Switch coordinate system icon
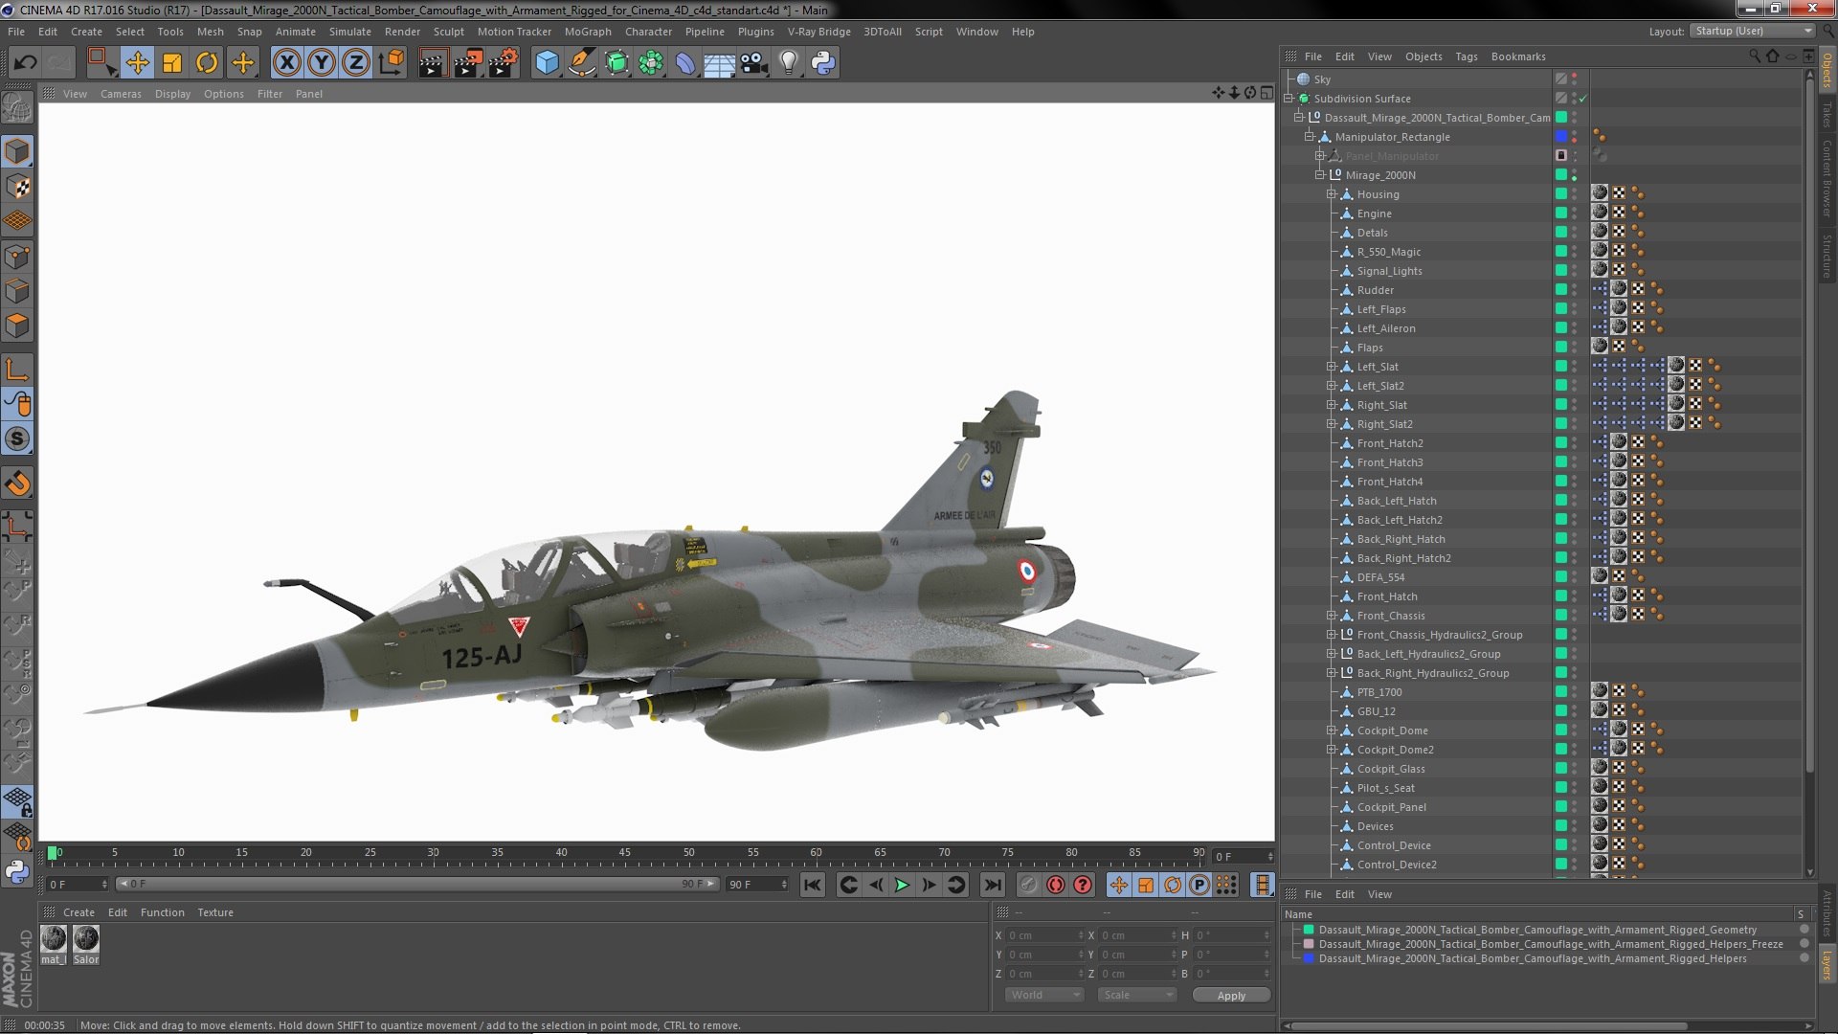 (392, 63)
